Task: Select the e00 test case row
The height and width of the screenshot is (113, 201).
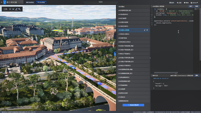Action: coord(133,42)
